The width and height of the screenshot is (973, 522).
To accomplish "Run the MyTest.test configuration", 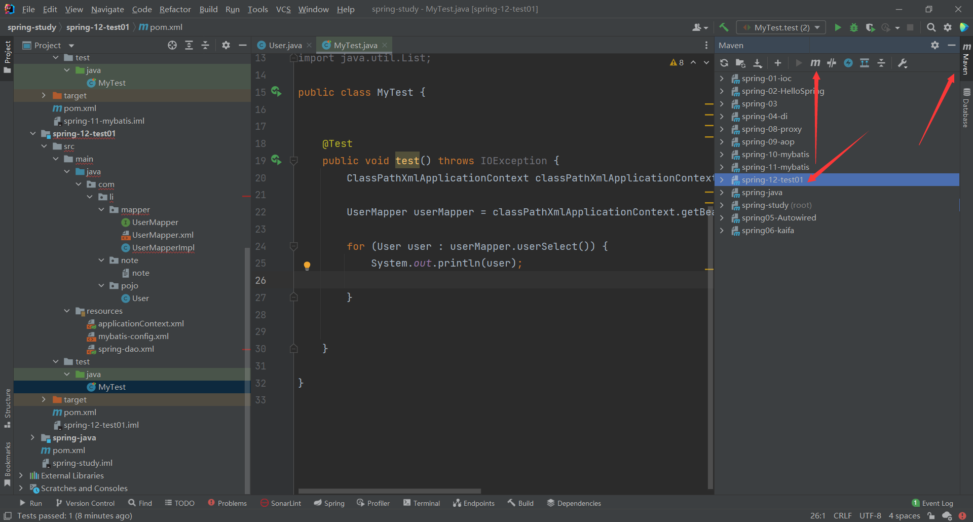I will pos(837,27).
